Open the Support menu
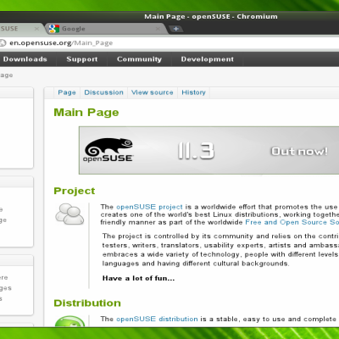This screenshot has height=339, width=339. click(82, 59)
